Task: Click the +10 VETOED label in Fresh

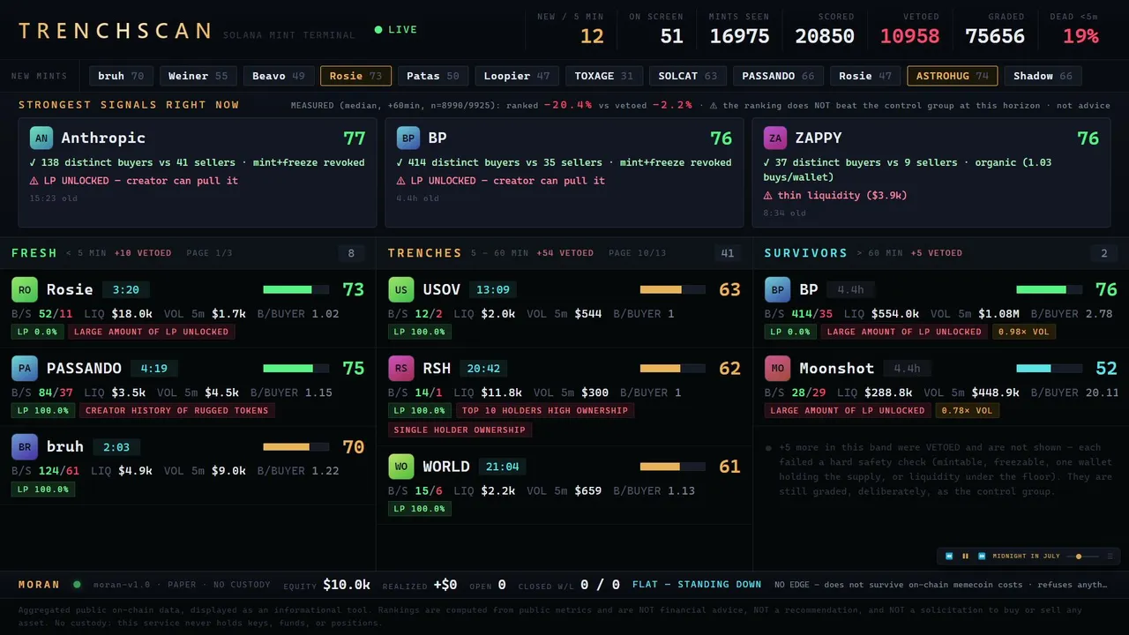Action: (143, 253)
